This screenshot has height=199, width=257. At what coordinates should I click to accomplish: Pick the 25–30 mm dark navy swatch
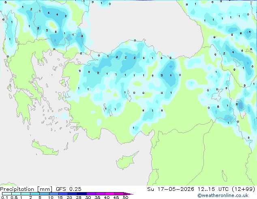pyautogui.click(x=82, y=194)
